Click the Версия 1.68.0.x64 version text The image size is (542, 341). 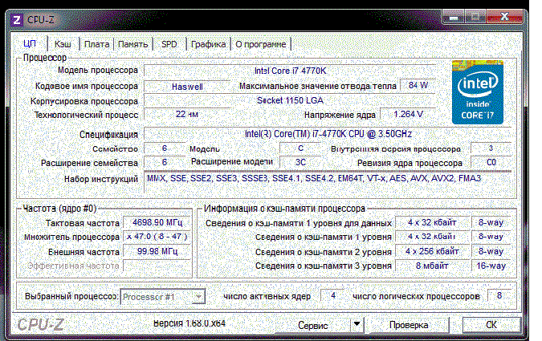(189, 323)
